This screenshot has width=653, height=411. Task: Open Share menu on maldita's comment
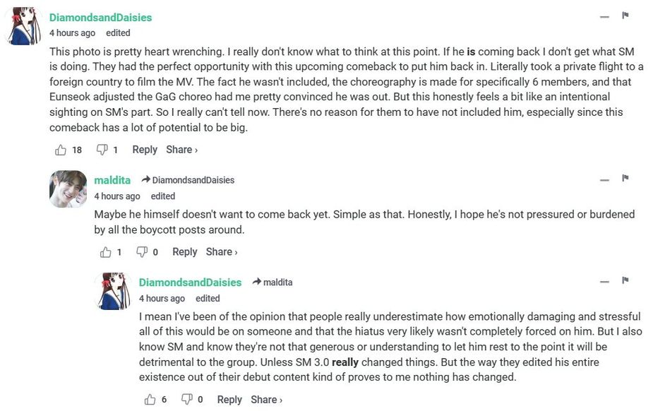tap(221, 252)
